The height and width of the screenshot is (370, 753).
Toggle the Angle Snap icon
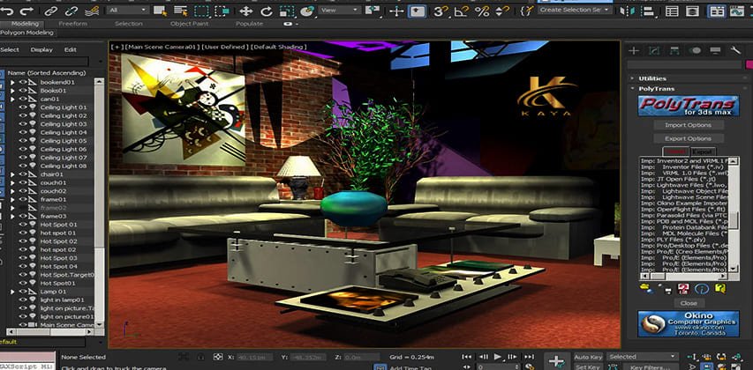461,11
